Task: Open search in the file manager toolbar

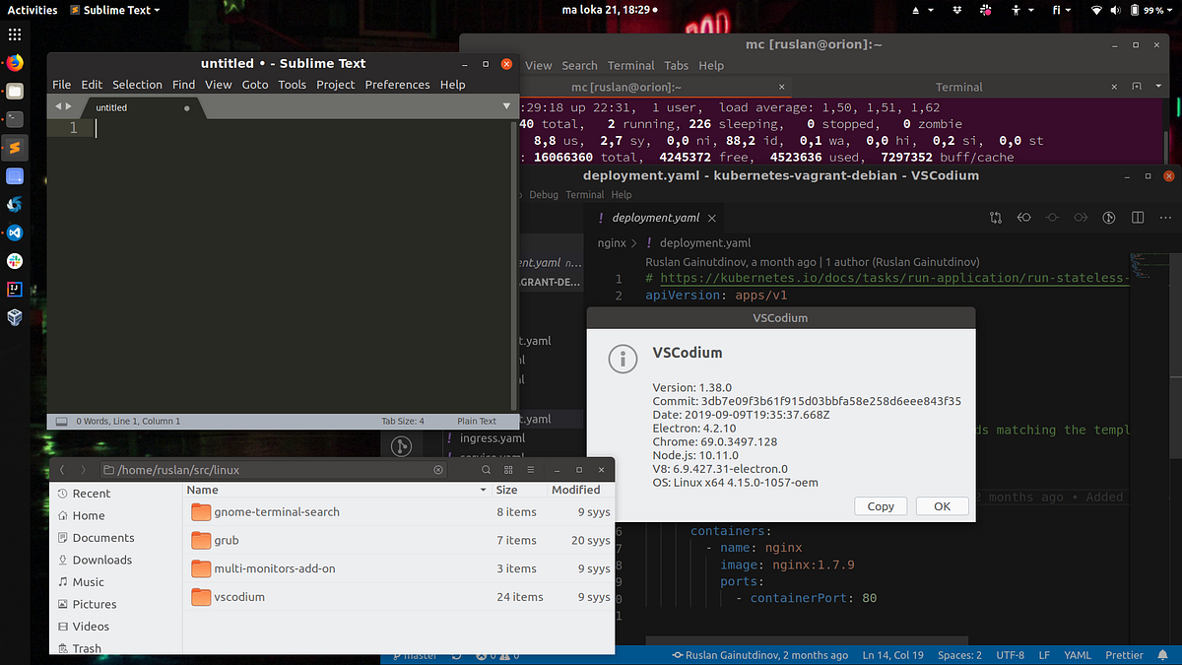Action: (x=486, y=470)
